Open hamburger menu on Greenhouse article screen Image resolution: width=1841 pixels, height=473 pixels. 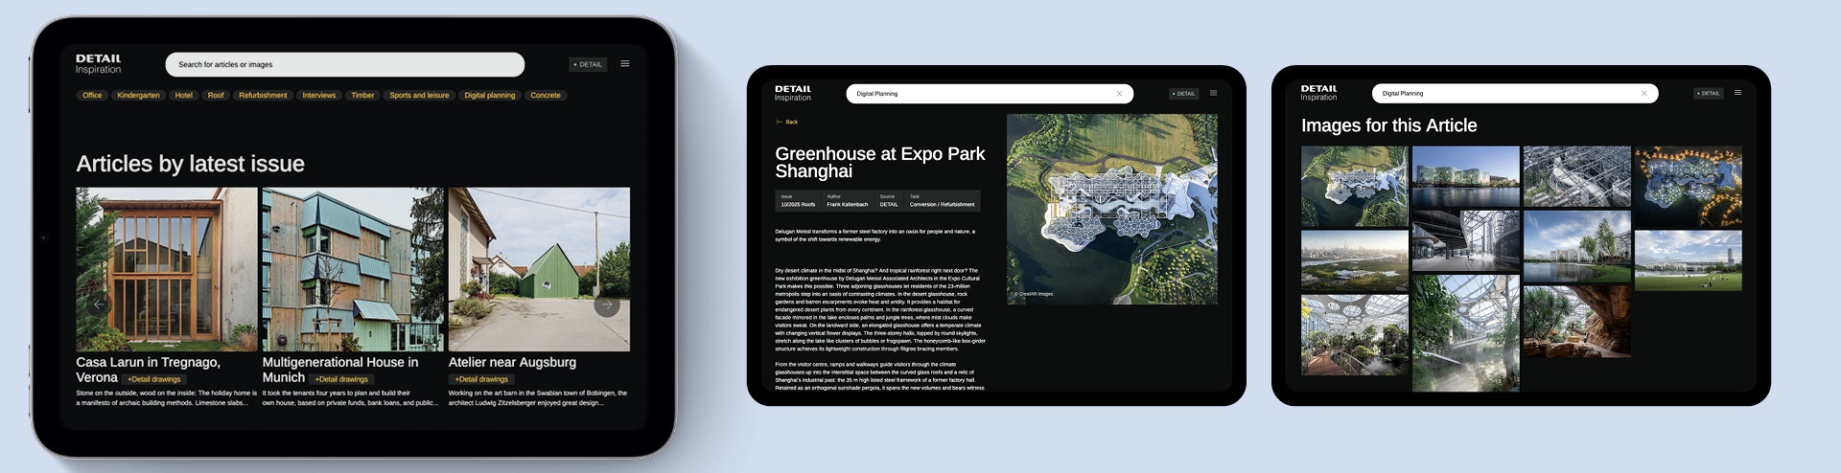click(x=1213, y=93)
